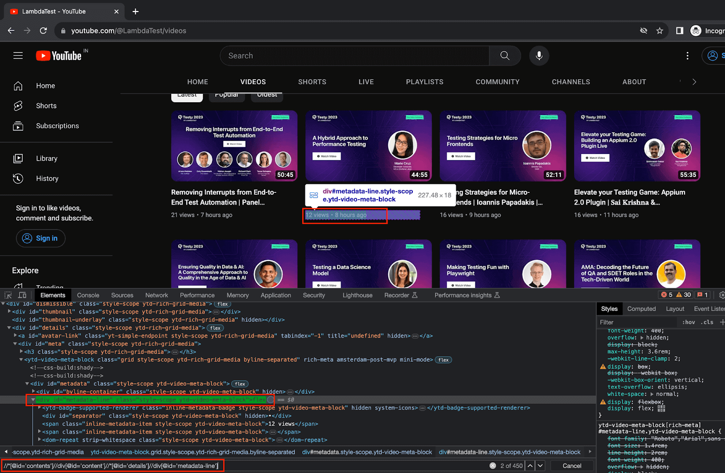
Task: Open the Issues badge showing 1 issue
Action: [x=703, y=295]
